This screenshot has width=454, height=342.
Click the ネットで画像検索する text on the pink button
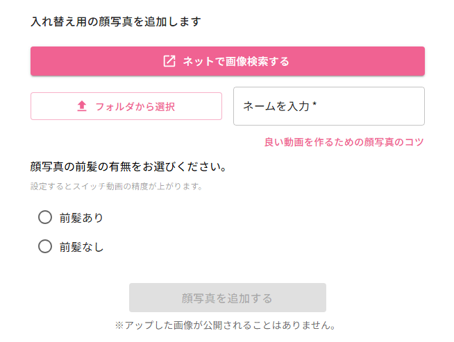(x=236, y=61)
